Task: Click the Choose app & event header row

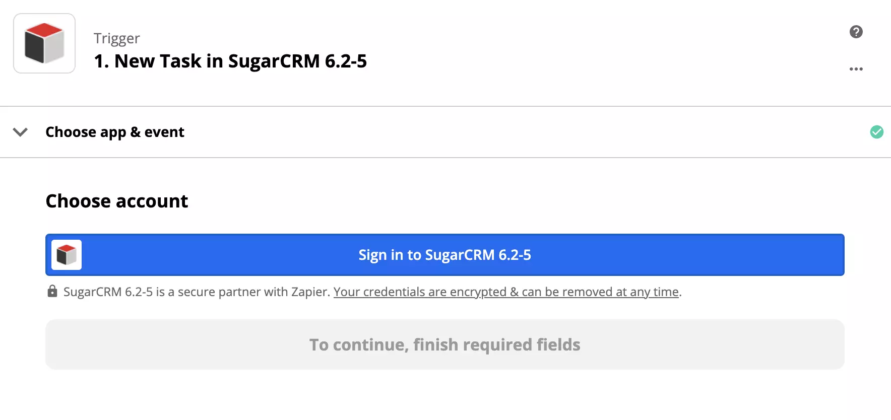Action: pos(115,132)
